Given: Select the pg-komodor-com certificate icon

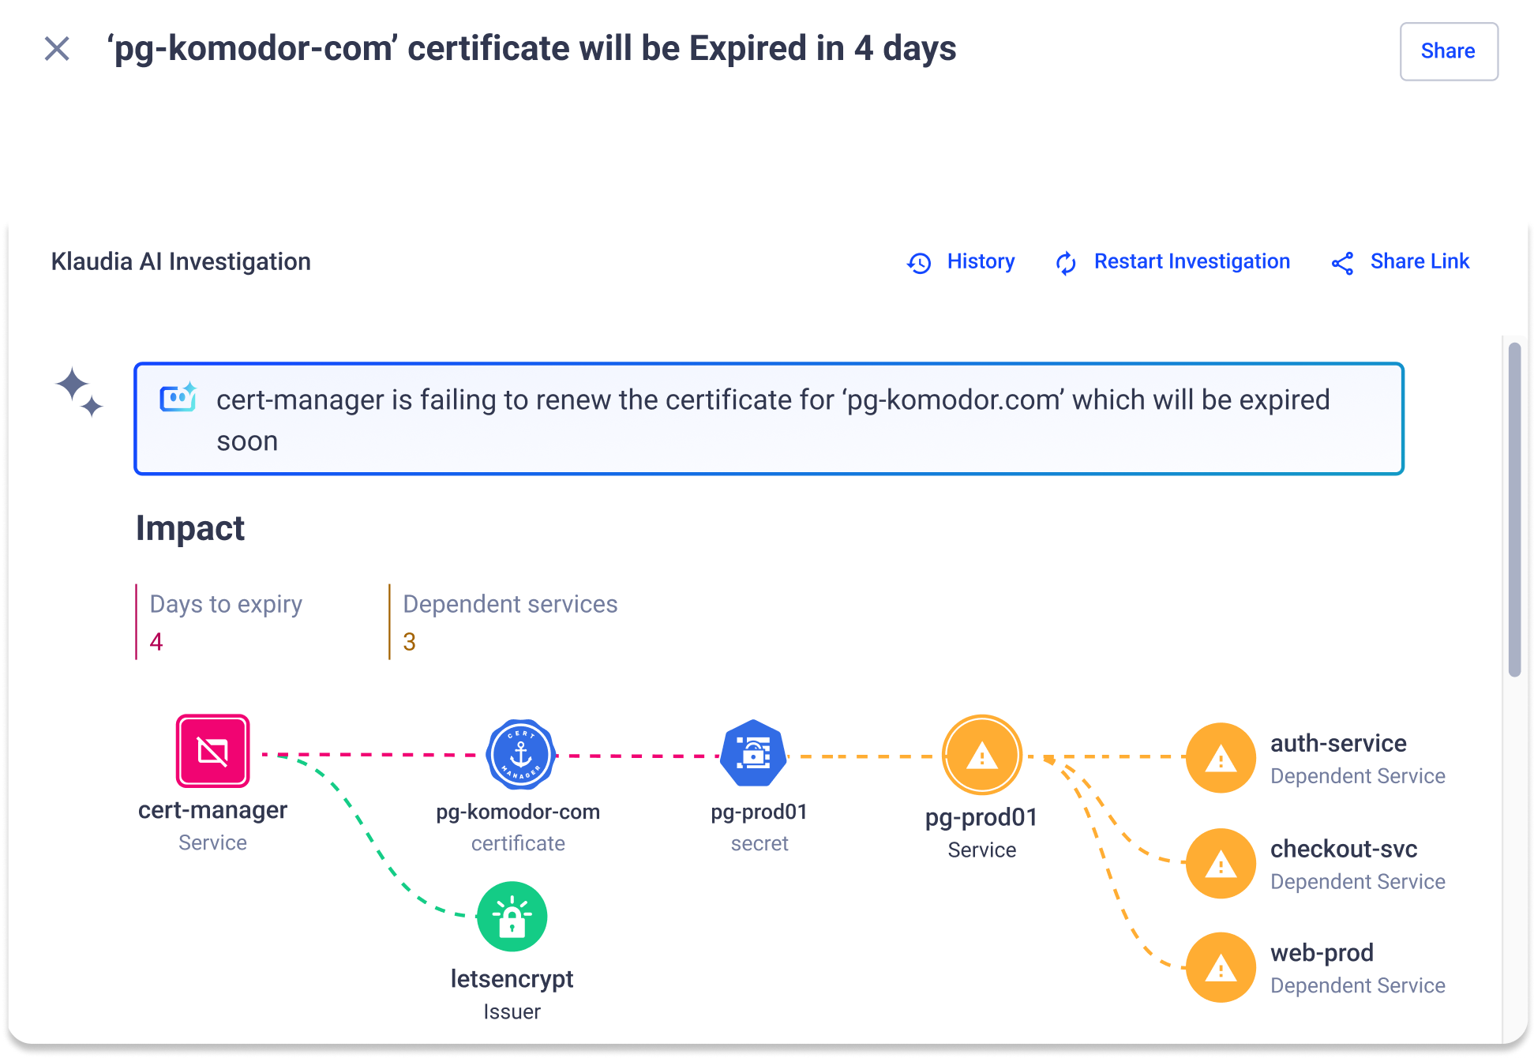Looking at the screenshot, I should (x=520, y=754).
